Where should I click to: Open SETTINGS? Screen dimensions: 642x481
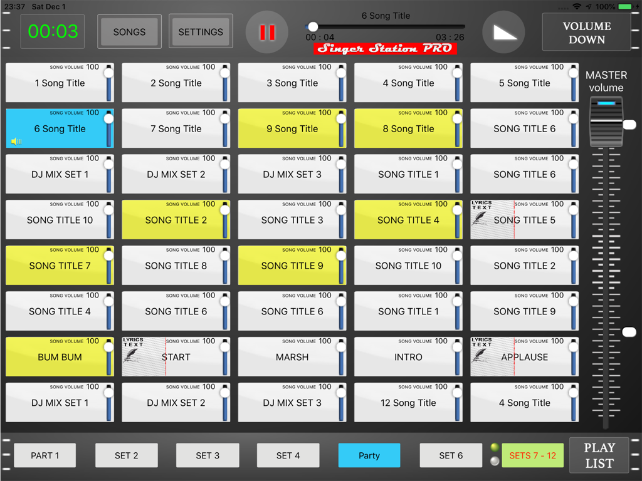pos(201,31)
